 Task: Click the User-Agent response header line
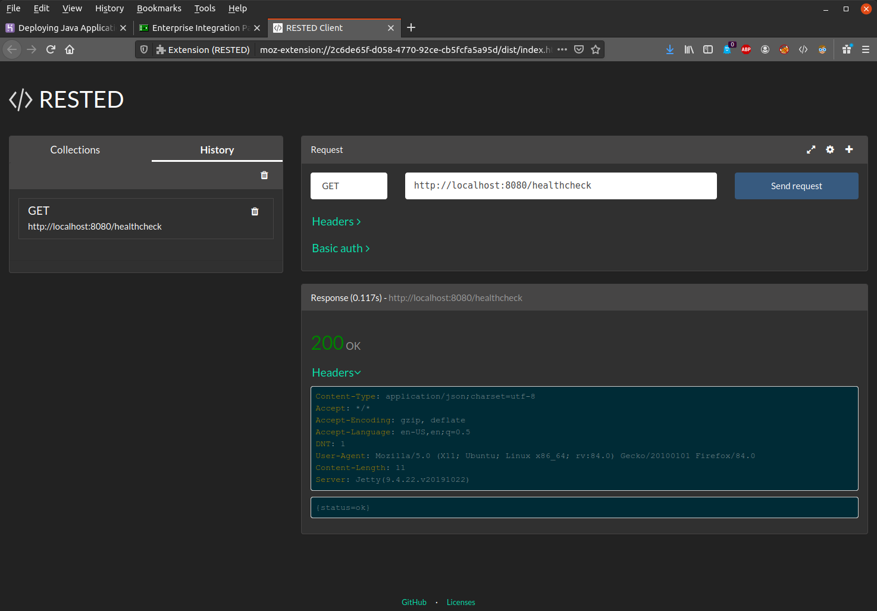tap(535, 456)
